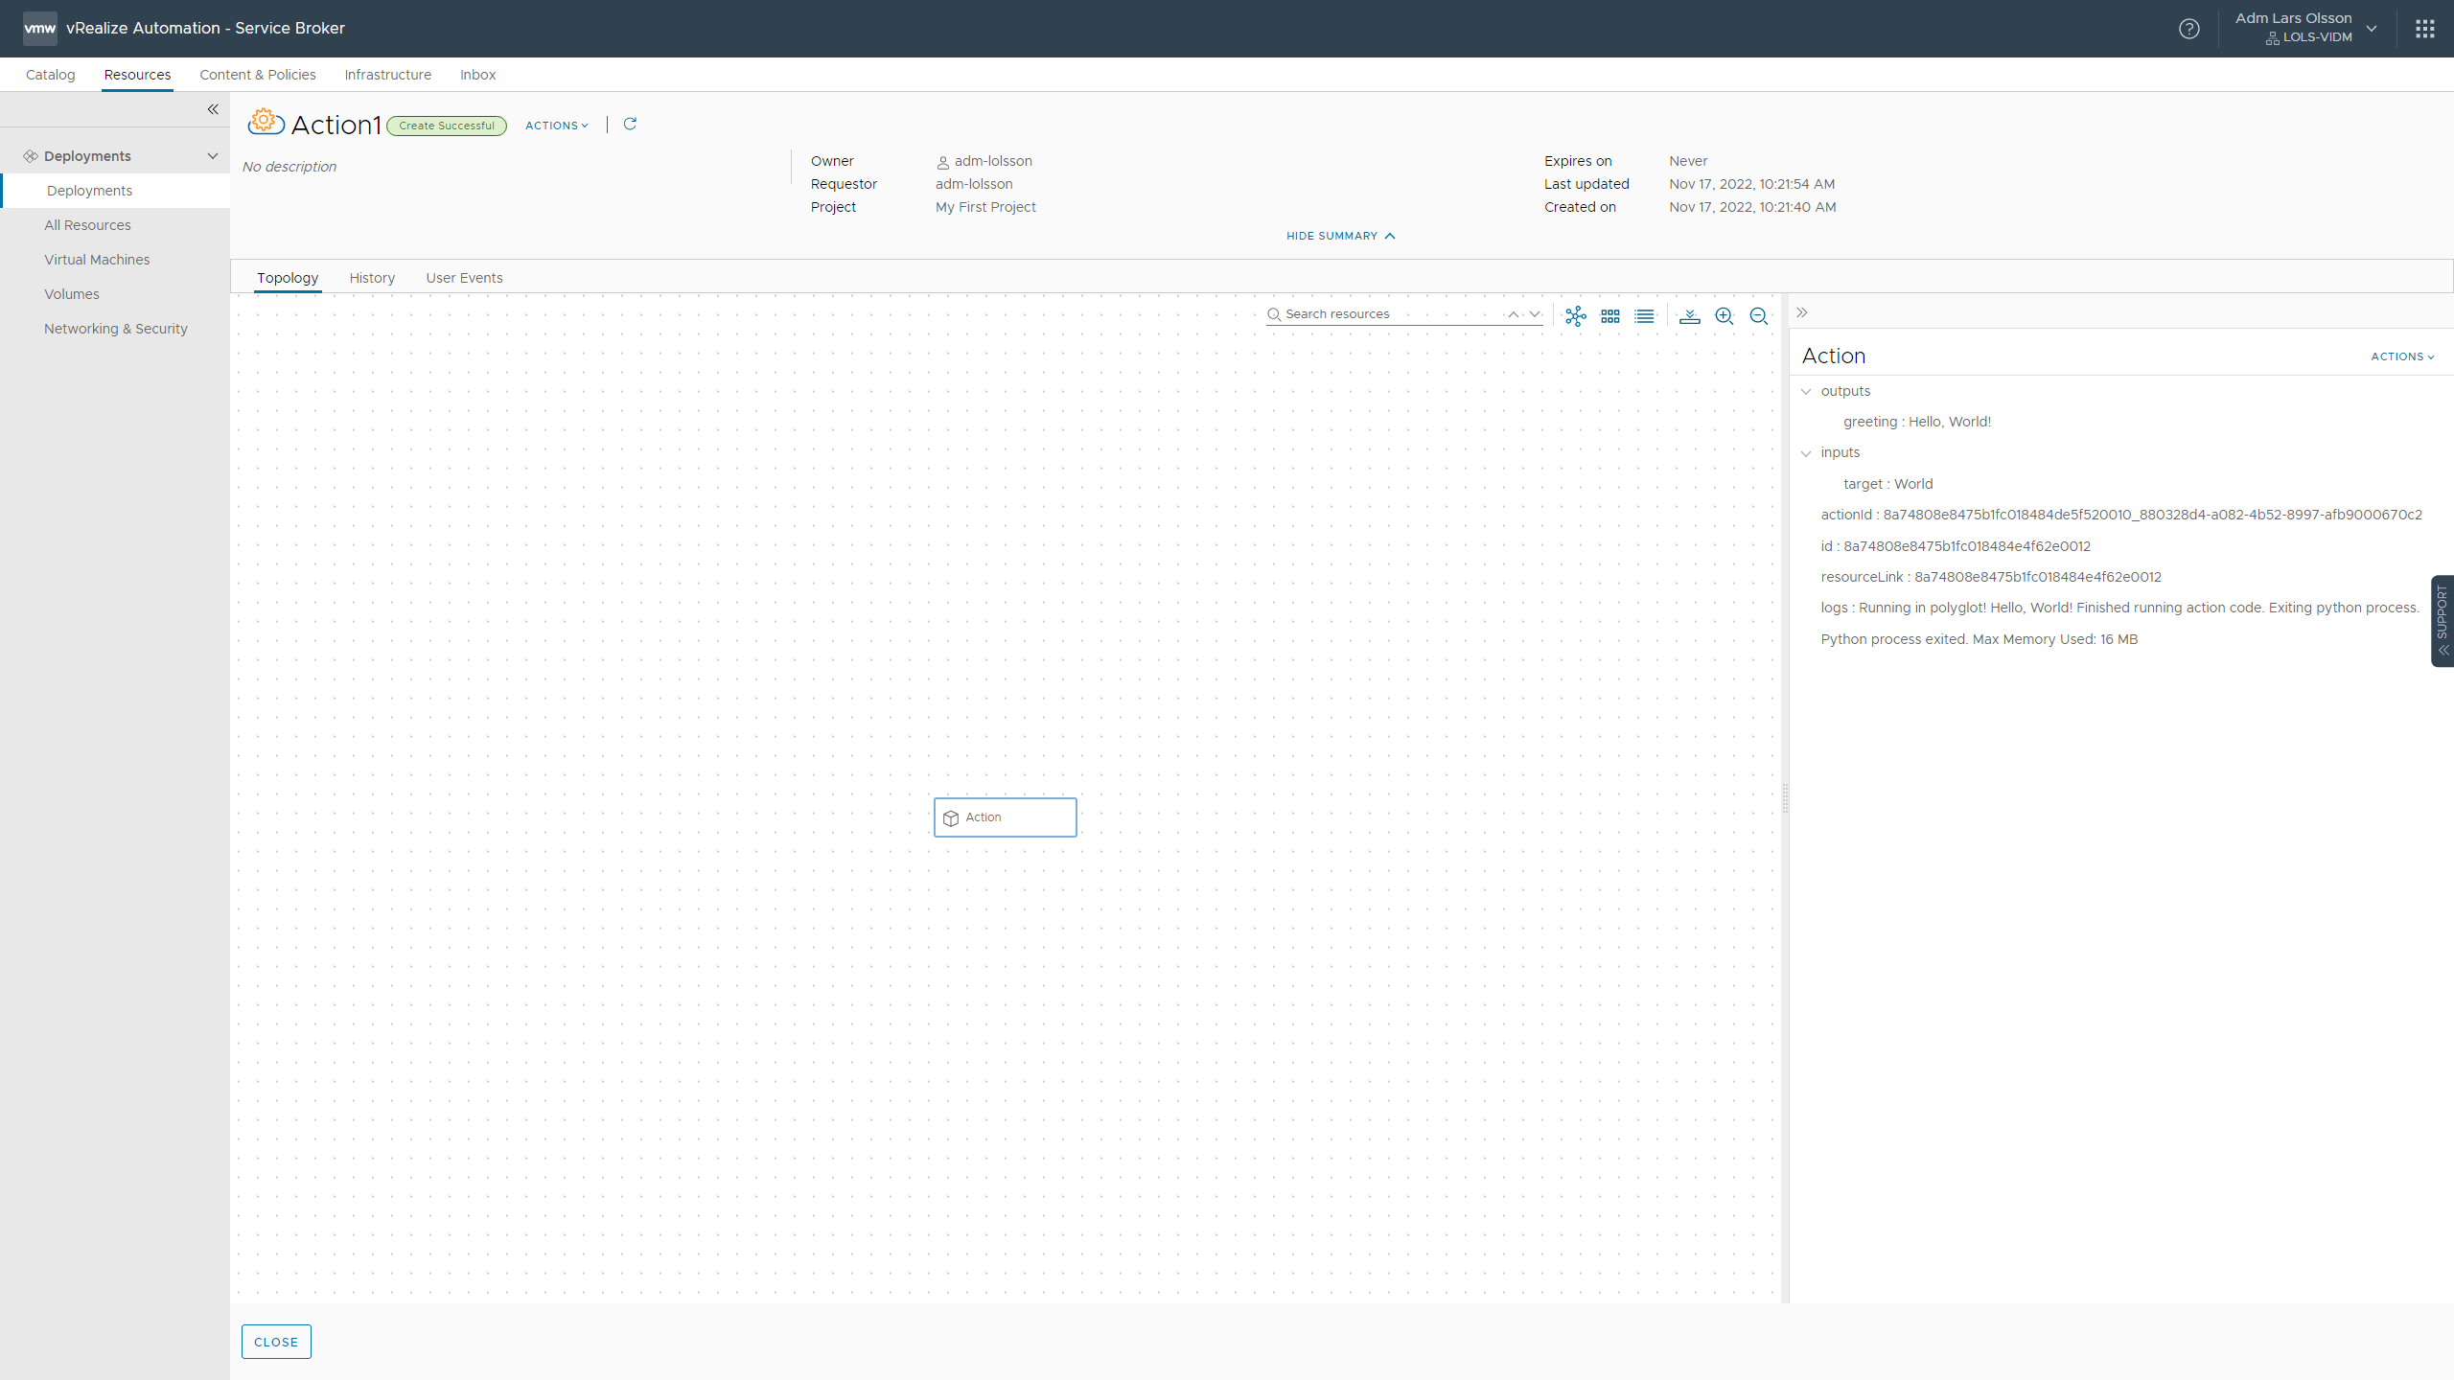Image resolution: width=2454 pixels, height=1380 pixels.
Task: Open Networking & Security in sidebar
Action: pyautogui.click(x=115, y=329)
